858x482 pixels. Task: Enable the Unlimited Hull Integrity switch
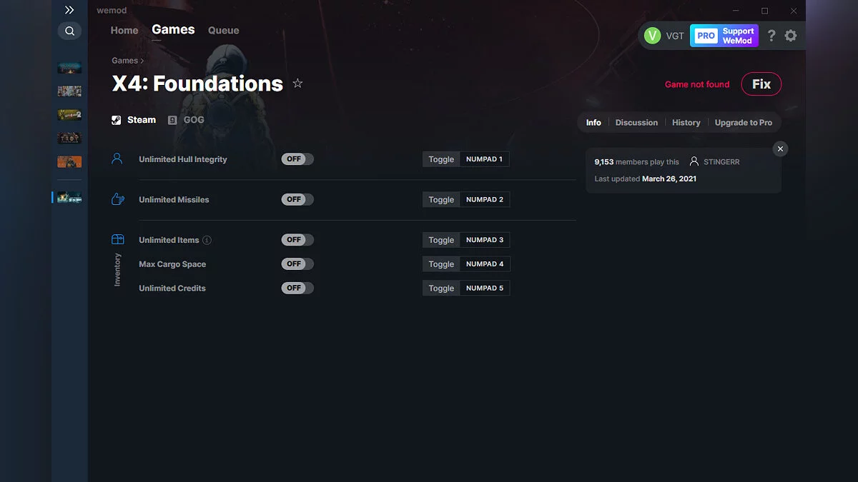coord(297,159)
